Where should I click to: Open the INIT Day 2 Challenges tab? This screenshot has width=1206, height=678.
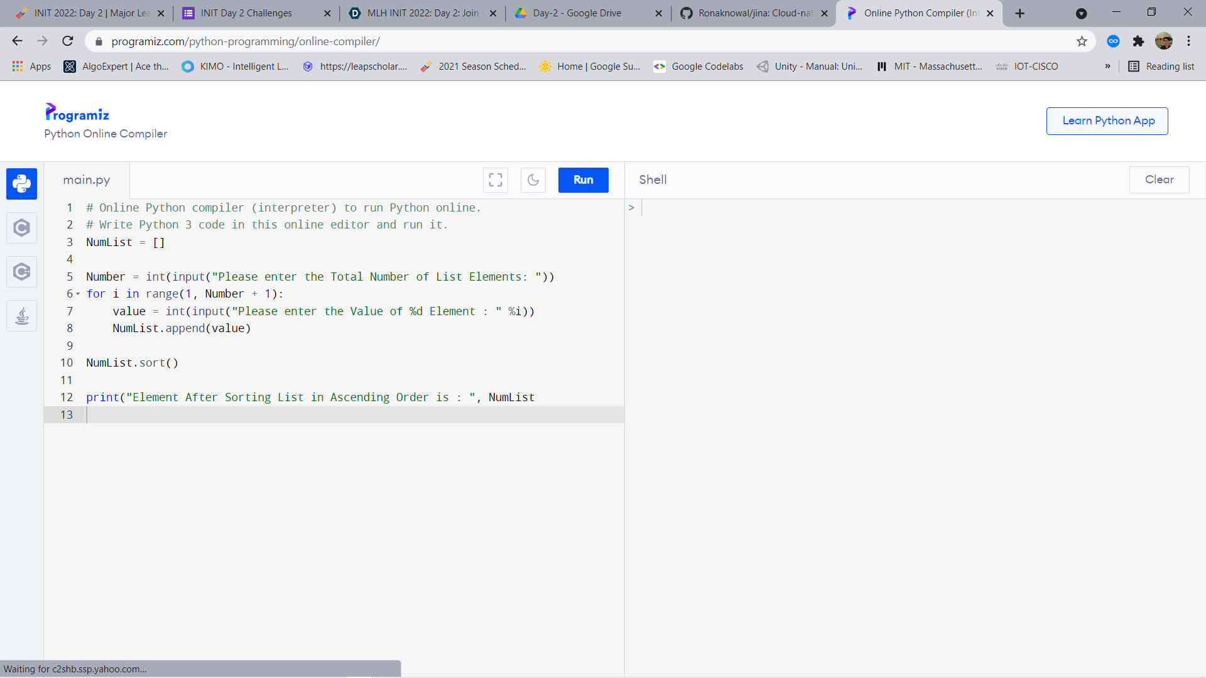tap(246, 13)
